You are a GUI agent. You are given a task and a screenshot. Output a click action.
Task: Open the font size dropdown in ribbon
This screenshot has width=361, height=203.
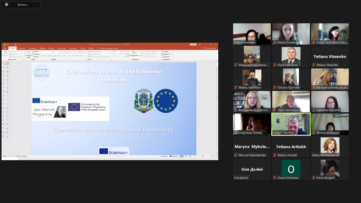click(55, 52)
